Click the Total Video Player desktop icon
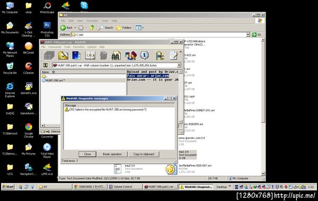Viewport: 318px width, 201px height. point(47,151)
